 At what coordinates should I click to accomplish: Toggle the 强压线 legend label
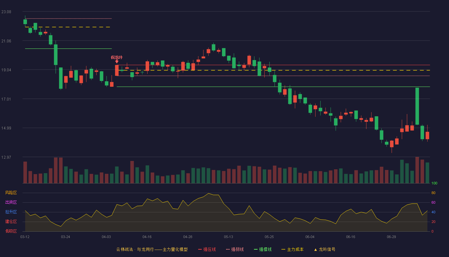[x=209, y=249]
